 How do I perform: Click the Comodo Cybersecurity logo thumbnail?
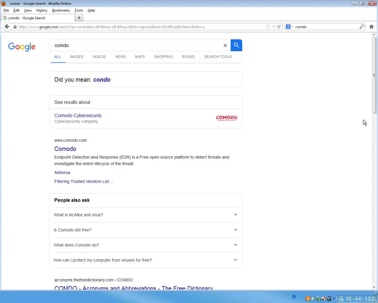tap(227, 118)
